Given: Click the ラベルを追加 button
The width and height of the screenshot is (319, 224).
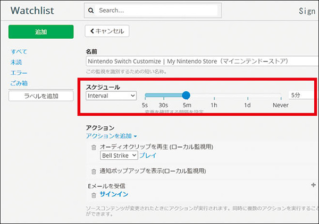Looking at the screenshot, I should coord(41,96).
